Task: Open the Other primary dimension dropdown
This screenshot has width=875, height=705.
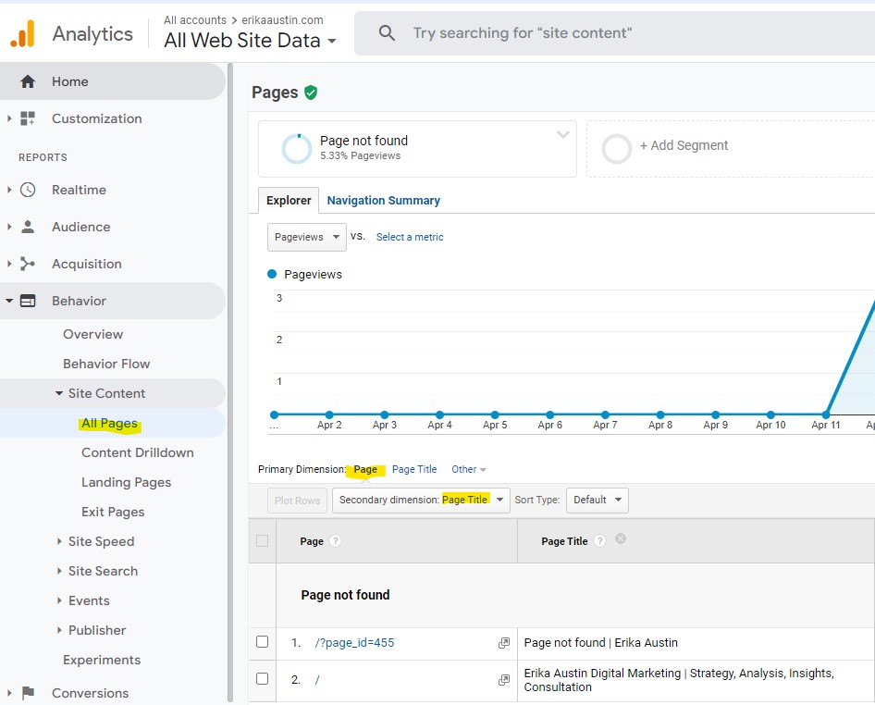Action: click(469, 469)
